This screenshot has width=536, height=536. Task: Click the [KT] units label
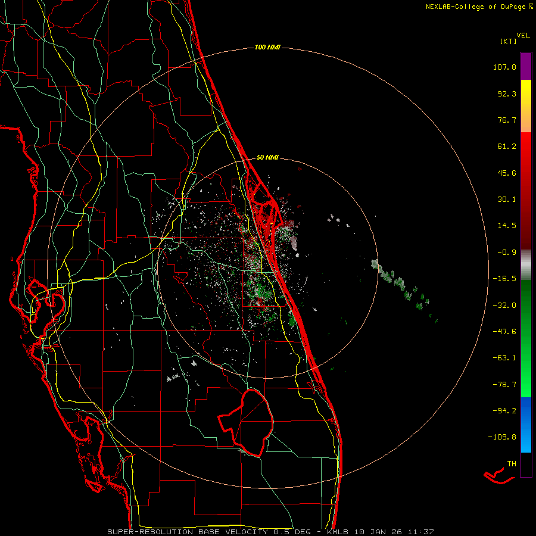(x=509, y=41)
